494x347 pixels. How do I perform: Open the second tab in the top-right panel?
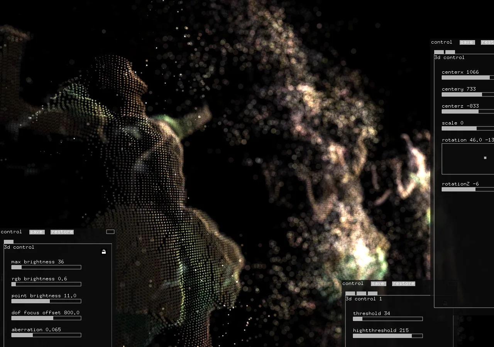450,52
